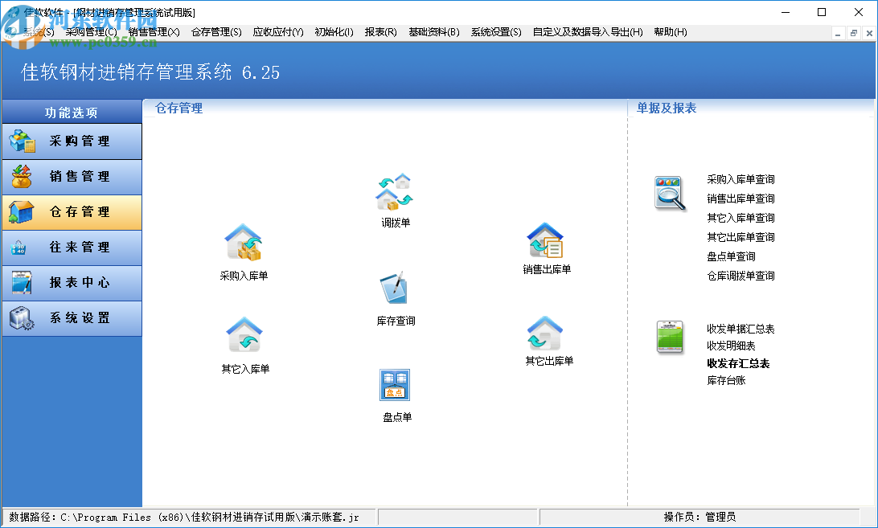
Task: Open the 基础资料(B) menu
Action: (x=434, y=32)
